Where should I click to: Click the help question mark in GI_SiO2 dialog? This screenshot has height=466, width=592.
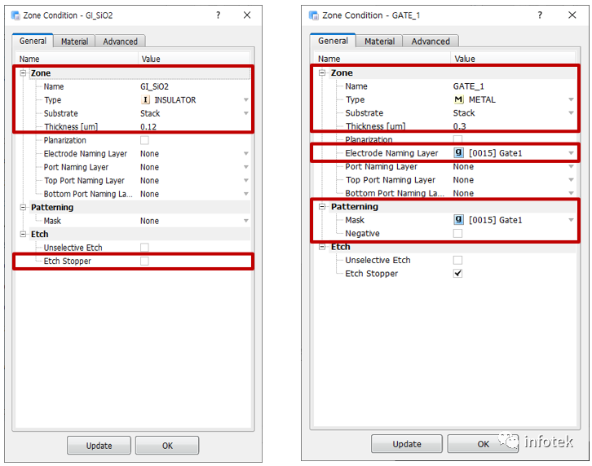pyautogui.click(x=218, y=15)
